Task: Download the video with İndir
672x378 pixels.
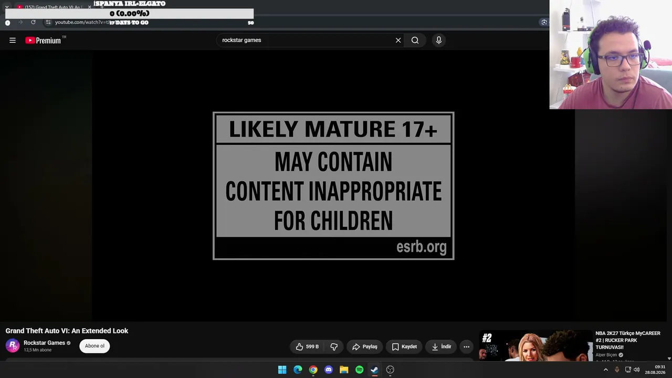Action: 441,346
